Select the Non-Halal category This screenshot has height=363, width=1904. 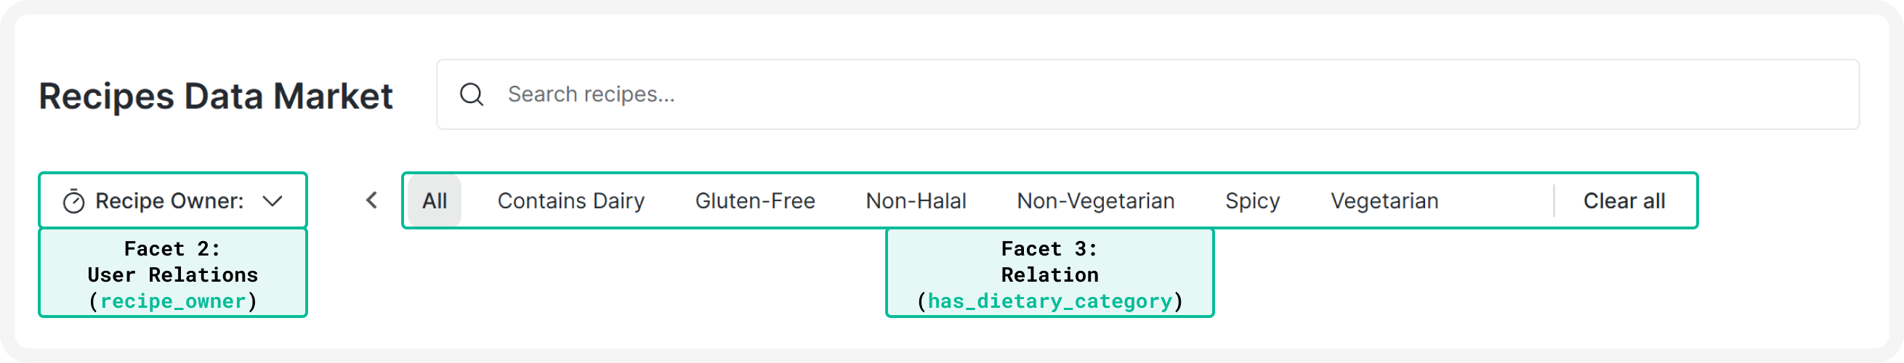pyautogui.click(x=916, y=201)
